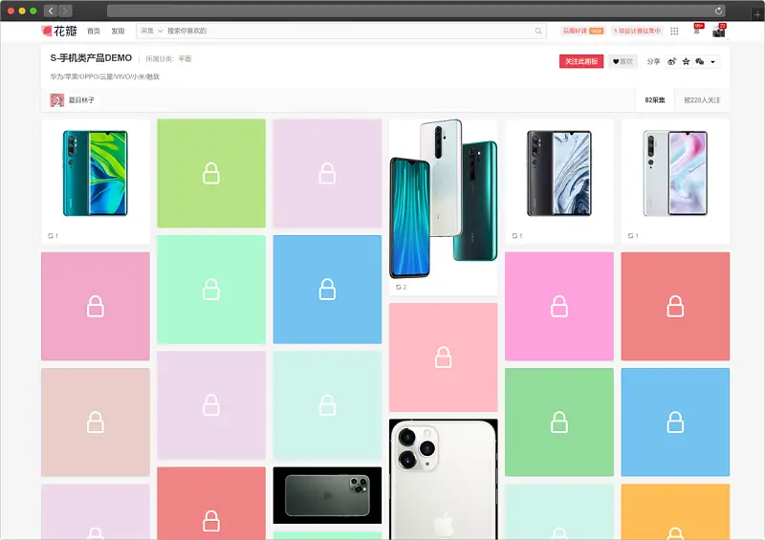Reload page with the refresh icon
Image resolution: width=765 pixels, height=540 pixels.
pyautogui.click(x=718, y=11)
